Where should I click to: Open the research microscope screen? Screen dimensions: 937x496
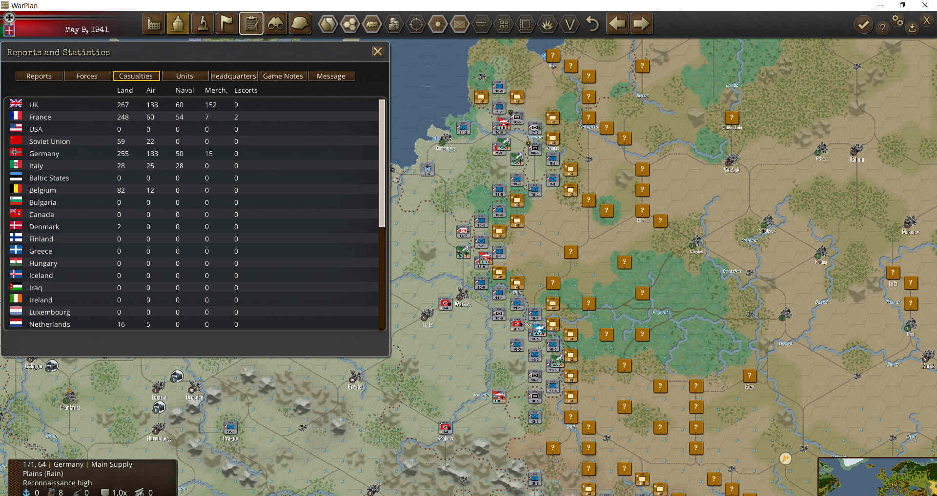203,24
